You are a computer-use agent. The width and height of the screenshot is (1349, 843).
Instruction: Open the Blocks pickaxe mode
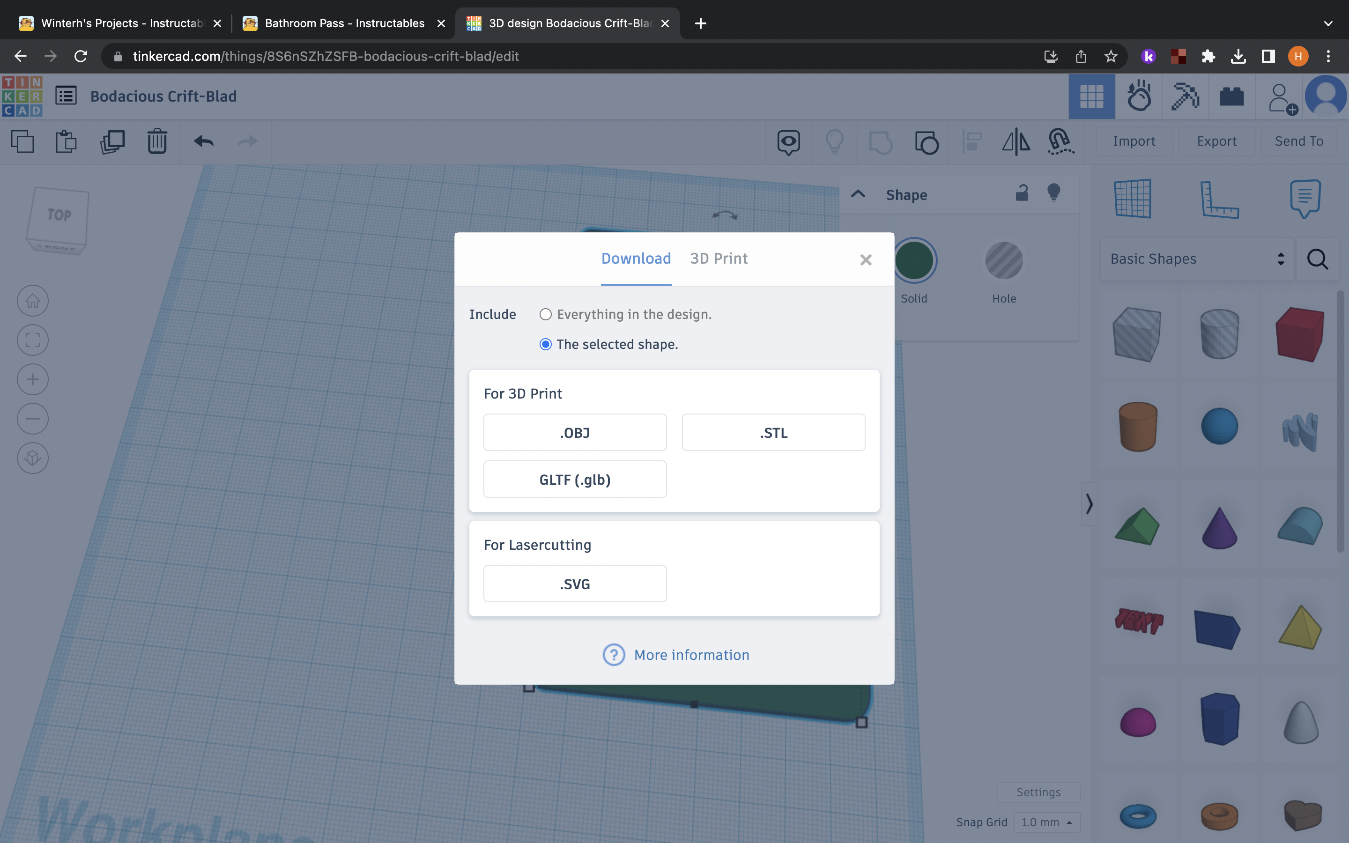coord(1185,96)
